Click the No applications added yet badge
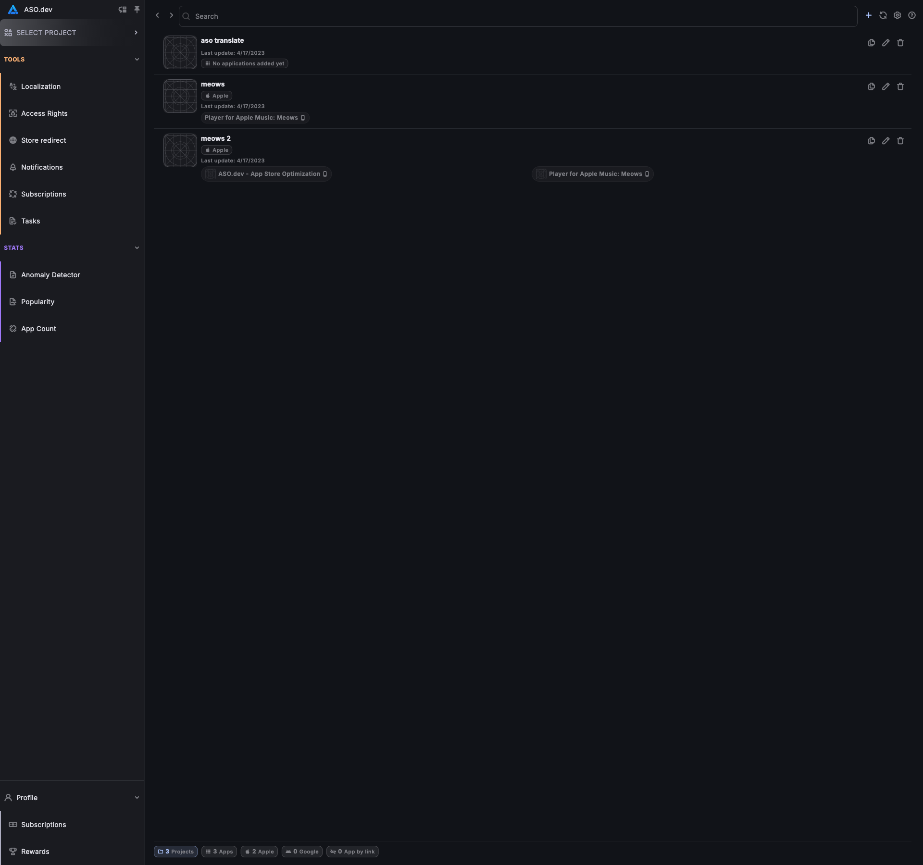 point(245,63)
